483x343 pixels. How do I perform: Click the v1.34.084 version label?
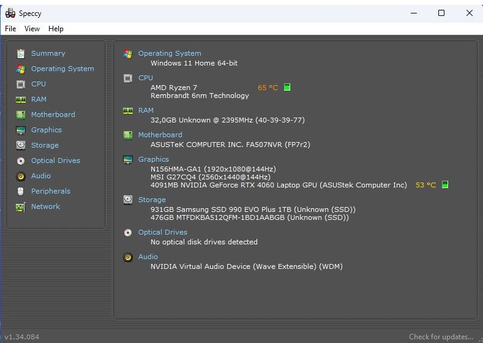coord(21,337)
